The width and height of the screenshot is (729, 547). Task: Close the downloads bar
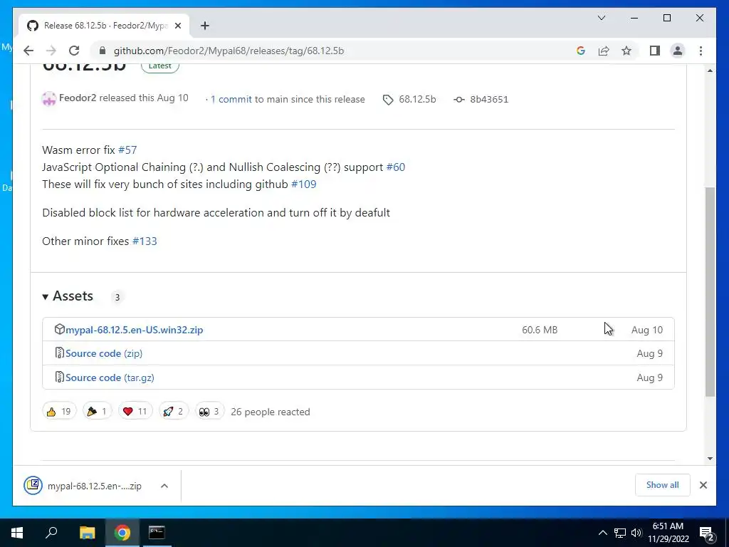point(703,485)
